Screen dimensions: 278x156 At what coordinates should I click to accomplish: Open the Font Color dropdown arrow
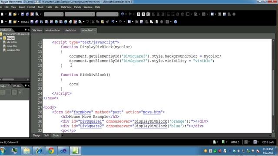click(x=207, y=14)
